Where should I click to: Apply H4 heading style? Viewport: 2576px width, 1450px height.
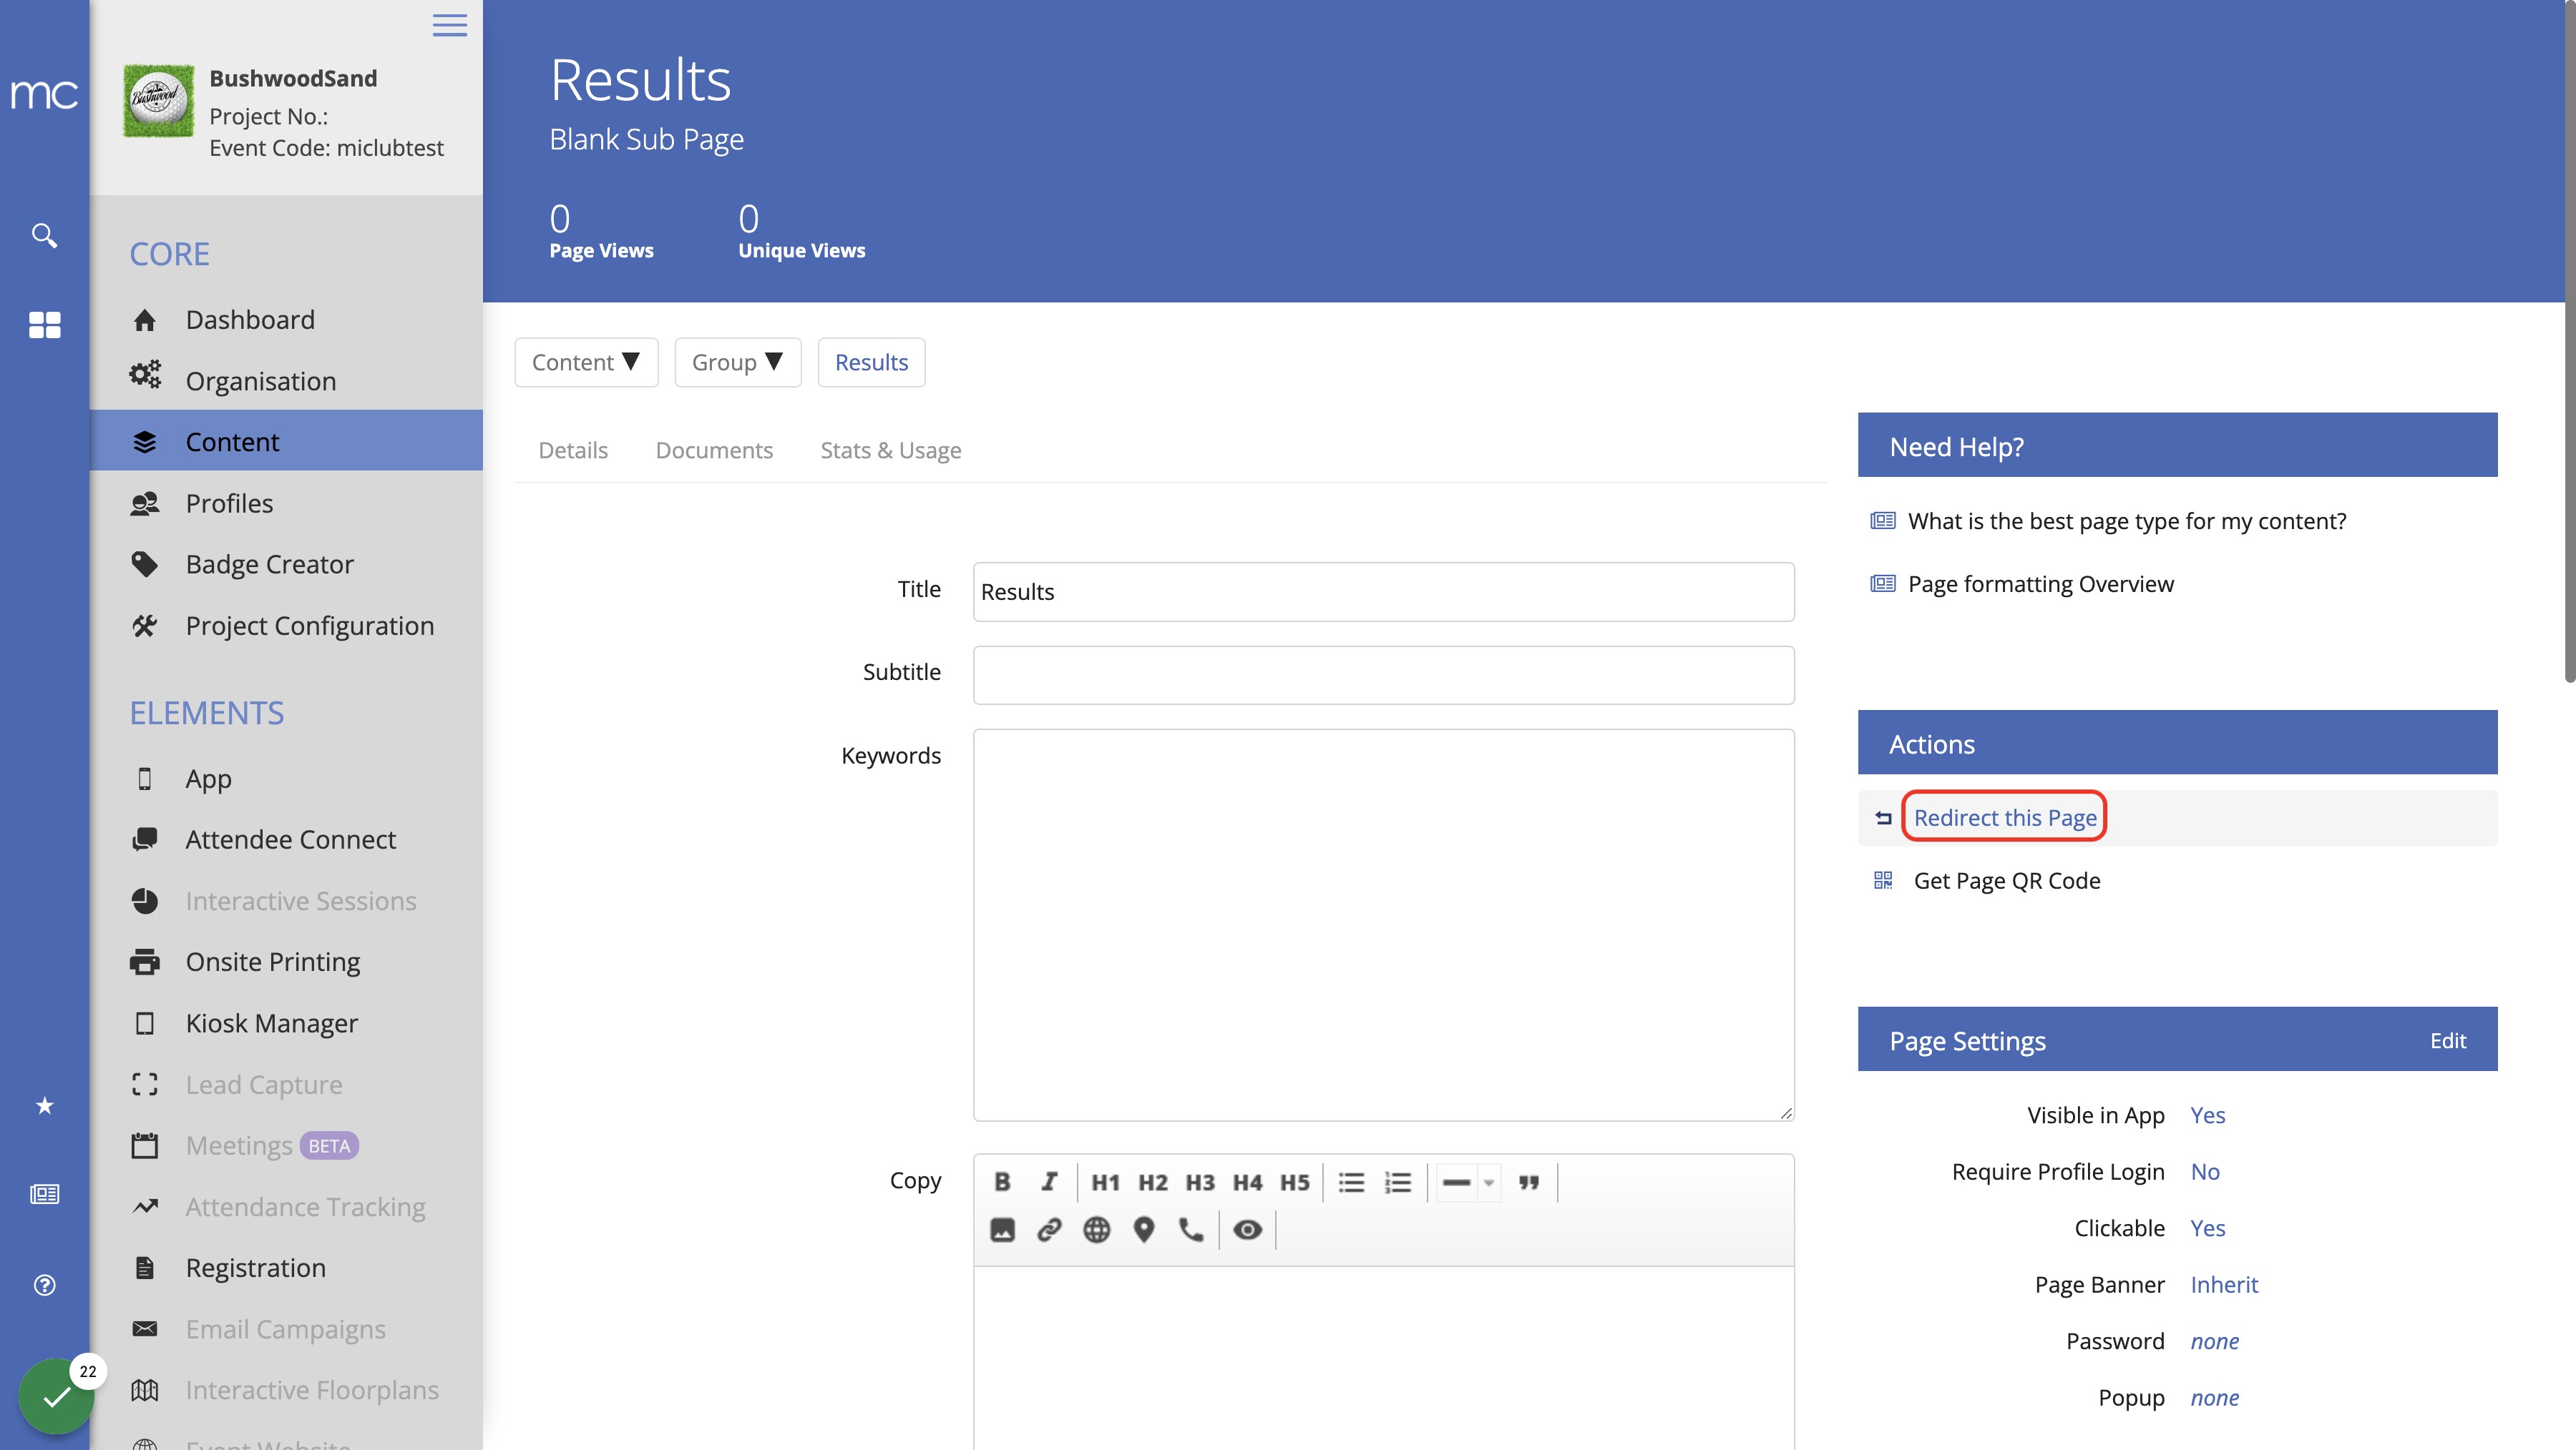1247,1182
